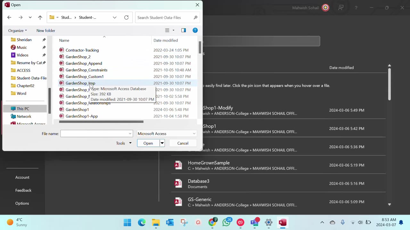Click the microphone icon in system tray
This screenshot has width=410, height=230.
[343, 222]
